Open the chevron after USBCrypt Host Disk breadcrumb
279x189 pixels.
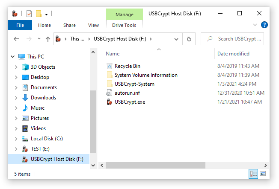pyautogui.click(x=151, y=39)
